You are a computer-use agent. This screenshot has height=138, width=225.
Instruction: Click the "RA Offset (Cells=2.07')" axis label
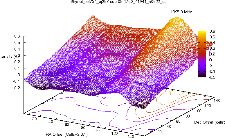[67, 134]
